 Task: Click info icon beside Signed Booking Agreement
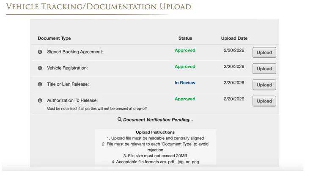[x=40, y=52]
